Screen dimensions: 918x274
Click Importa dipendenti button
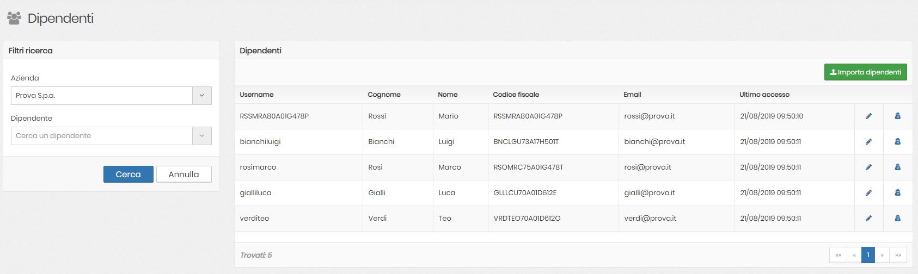(865, 72)
